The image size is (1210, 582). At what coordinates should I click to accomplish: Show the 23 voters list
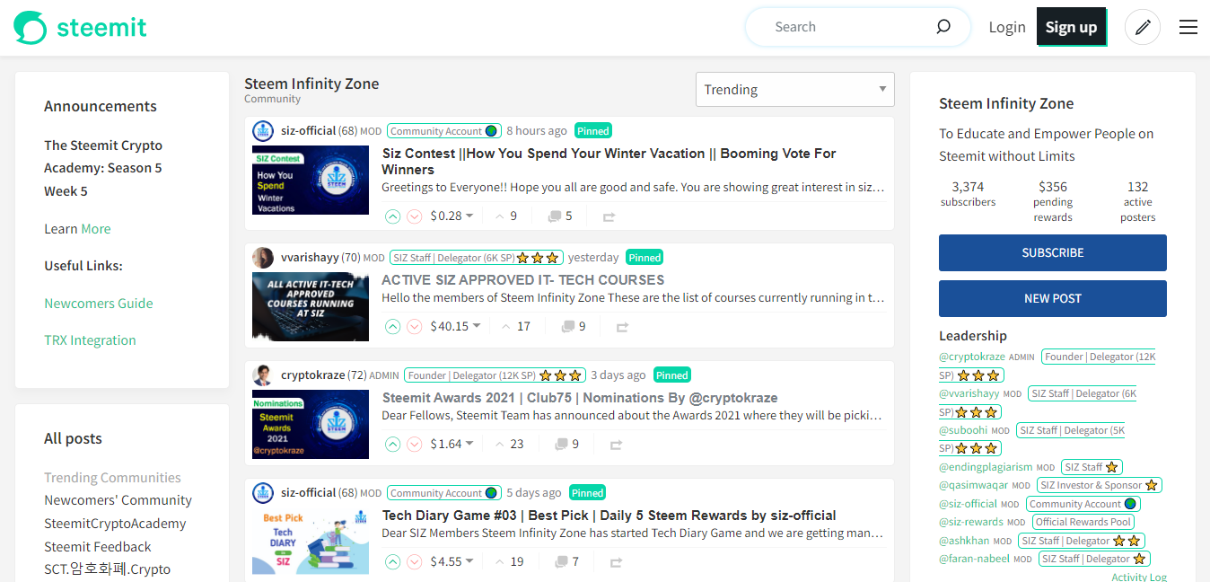pos(510,445)
